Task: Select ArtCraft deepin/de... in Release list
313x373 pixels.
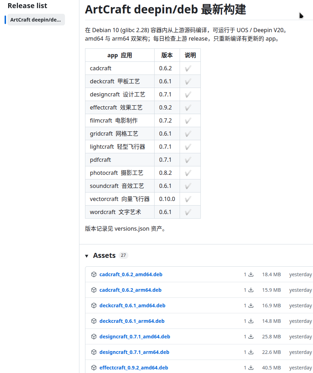Action: click(x=36, y=20)
